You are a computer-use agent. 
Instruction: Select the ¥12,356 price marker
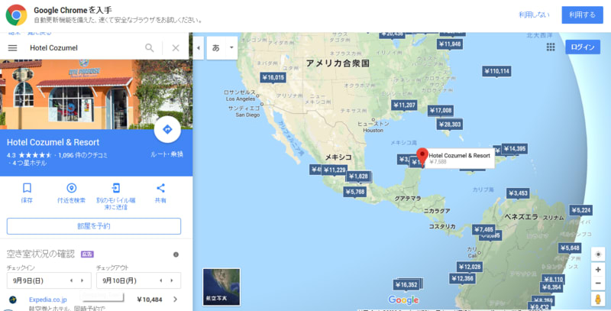[462, 279]
